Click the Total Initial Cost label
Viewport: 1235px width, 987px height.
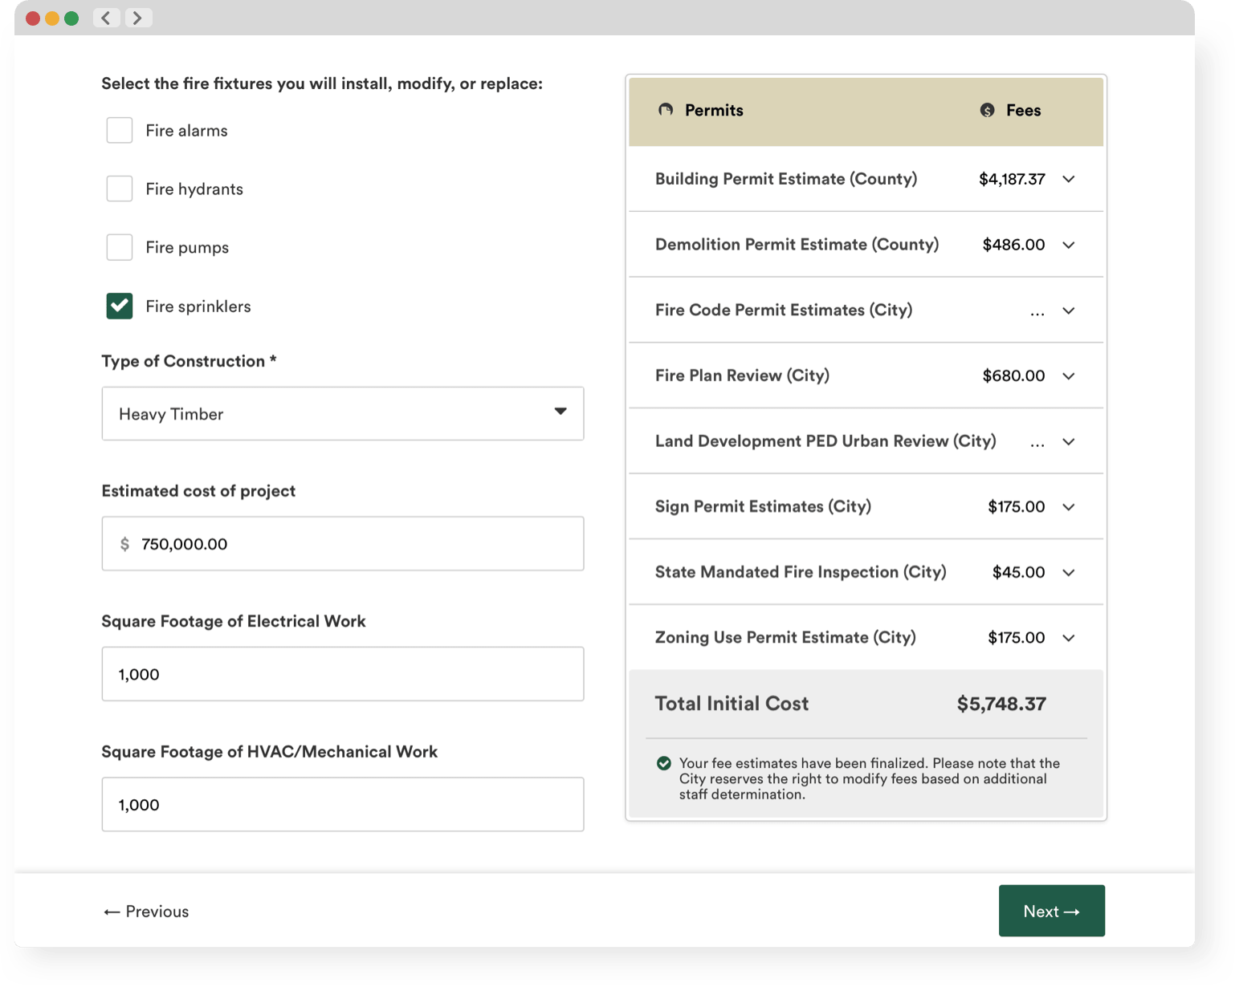pos(732,704)
